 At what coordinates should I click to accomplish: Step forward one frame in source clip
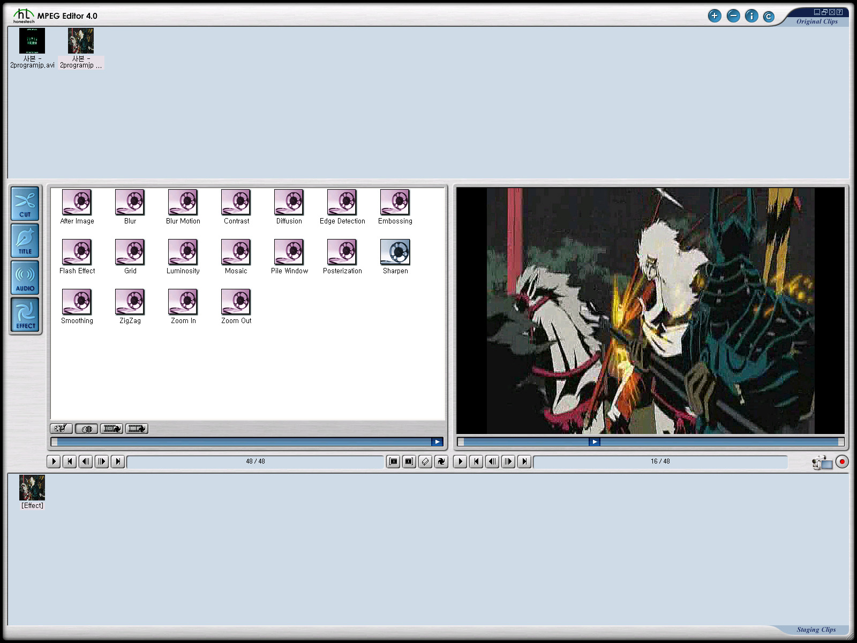tap(102, 461)
